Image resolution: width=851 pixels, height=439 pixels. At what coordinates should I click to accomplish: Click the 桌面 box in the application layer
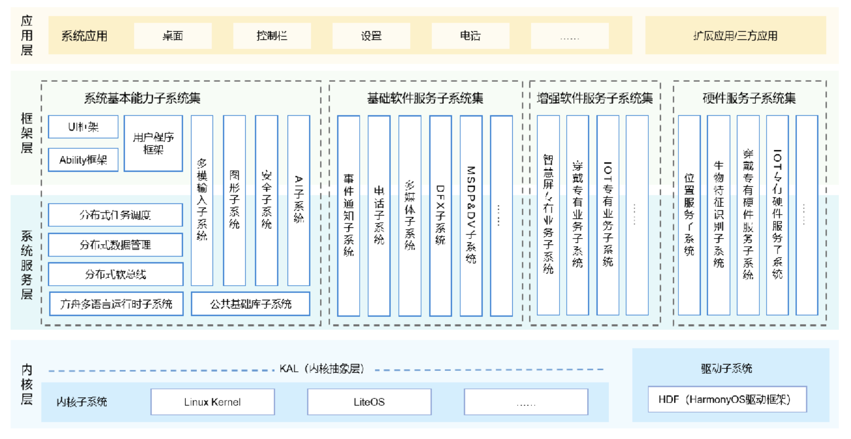(x=173, y=36)
